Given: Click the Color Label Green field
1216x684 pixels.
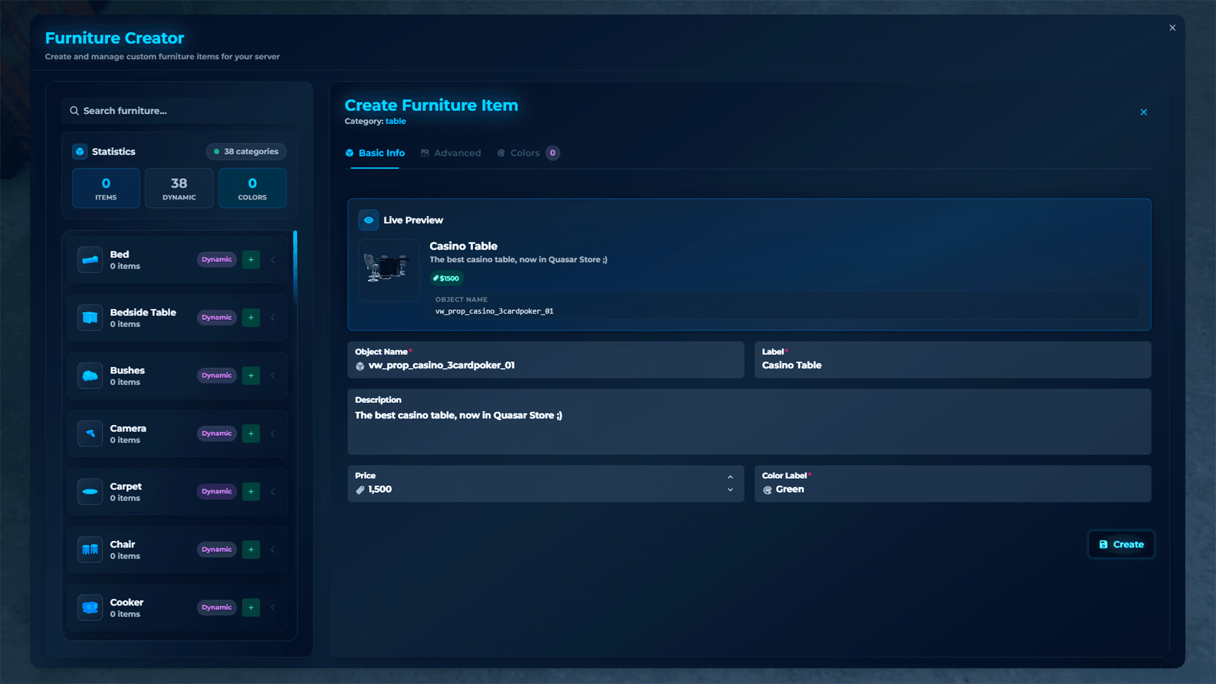Looking at the screenshot, I should (x=952, y=490).
